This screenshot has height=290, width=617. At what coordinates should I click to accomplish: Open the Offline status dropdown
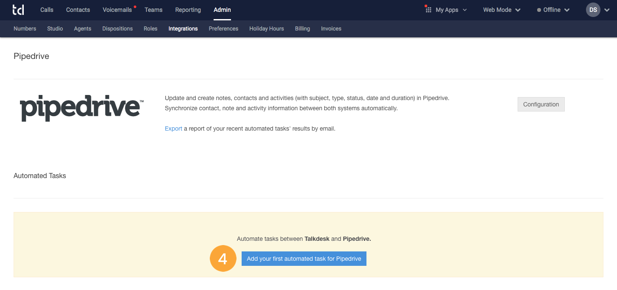552,10
